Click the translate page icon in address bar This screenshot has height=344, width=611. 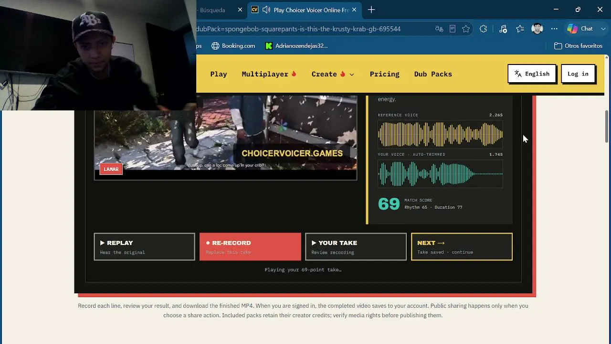(439, 29)
